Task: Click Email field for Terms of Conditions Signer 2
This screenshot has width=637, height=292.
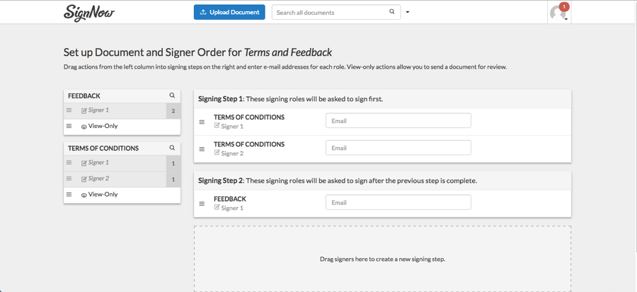Action: coord(398,148)
